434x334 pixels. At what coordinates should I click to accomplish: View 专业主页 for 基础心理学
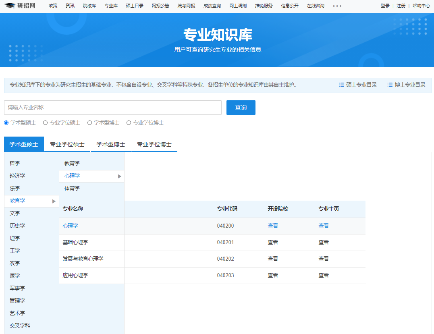[324, 242]
